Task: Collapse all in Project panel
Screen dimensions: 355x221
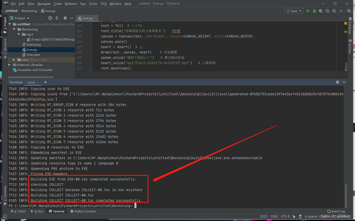Action: click(x=57, y=18)
